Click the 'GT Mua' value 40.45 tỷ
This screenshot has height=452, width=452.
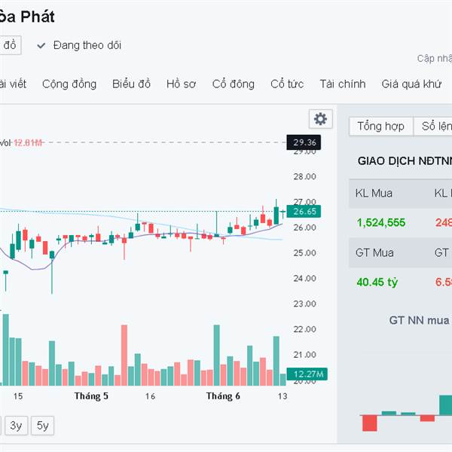pyautogui.click(x=377, y=282)
